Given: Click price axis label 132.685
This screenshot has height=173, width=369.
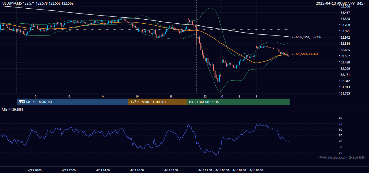Looking at the screenshot, I should click(x=344, y=50).
